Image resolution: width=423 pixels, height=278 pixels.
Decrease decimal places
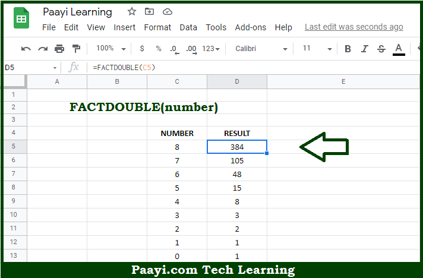(175, 49)
